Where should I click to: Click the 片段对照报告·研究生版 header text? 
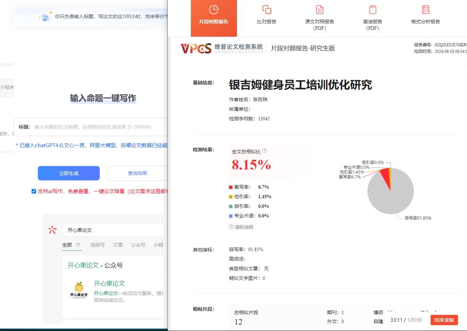(x=303, y=48)
